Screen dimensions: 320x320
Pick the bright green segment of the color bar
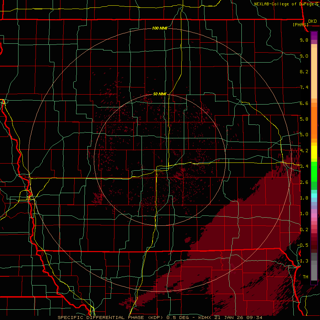pos(314,171)
